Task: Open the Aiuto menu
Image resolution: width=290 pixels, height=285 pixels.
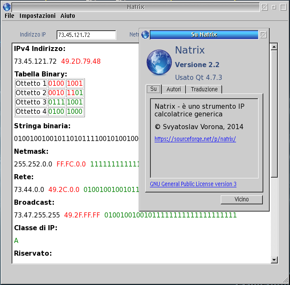Action: tap(68, 16)
